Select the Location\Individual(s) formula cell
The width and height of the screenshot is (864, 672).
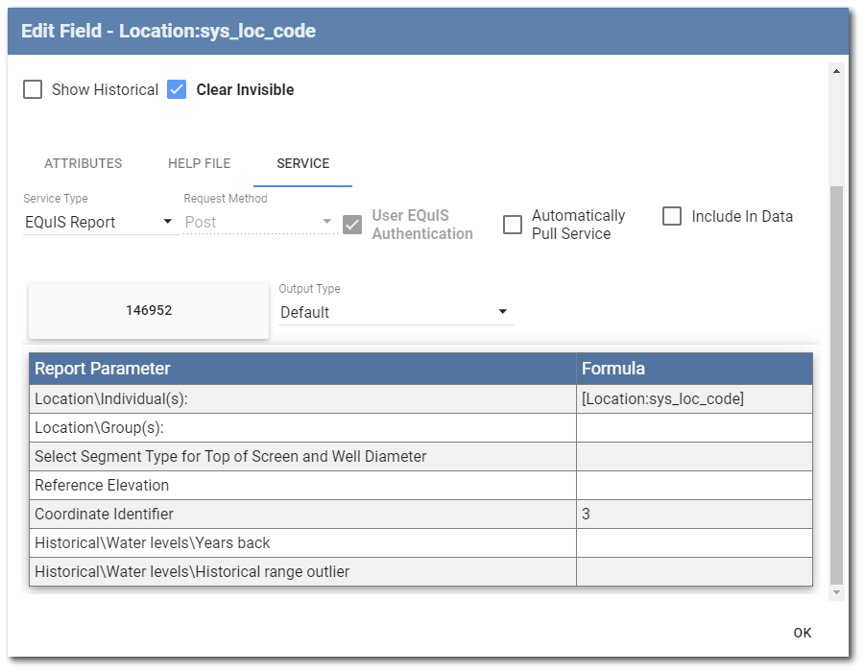693,397
